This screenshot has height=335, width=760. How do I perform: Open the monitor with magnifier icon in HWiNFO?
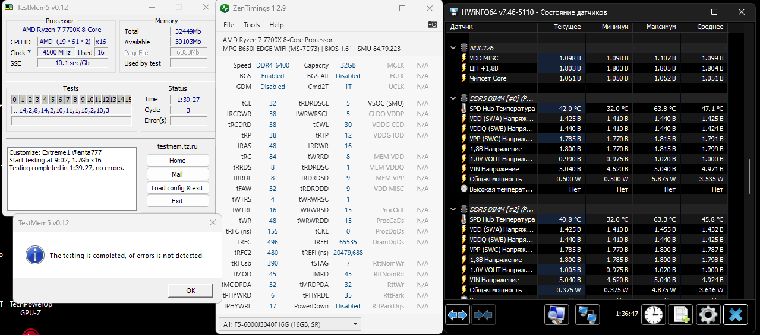click(558, 314)
